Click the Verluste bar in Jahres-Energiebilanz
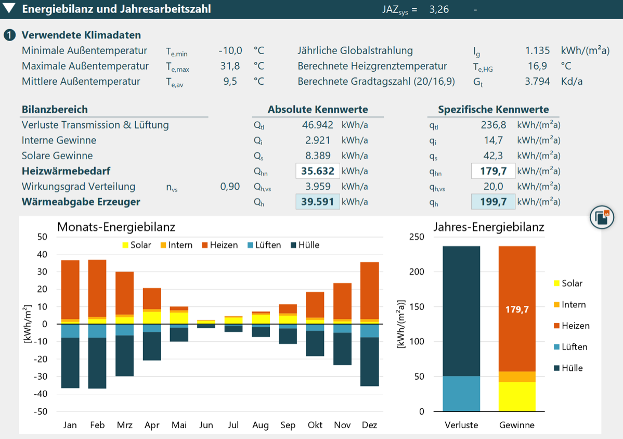Viewport: 623px width, 439px height. (x=461, y=329)
